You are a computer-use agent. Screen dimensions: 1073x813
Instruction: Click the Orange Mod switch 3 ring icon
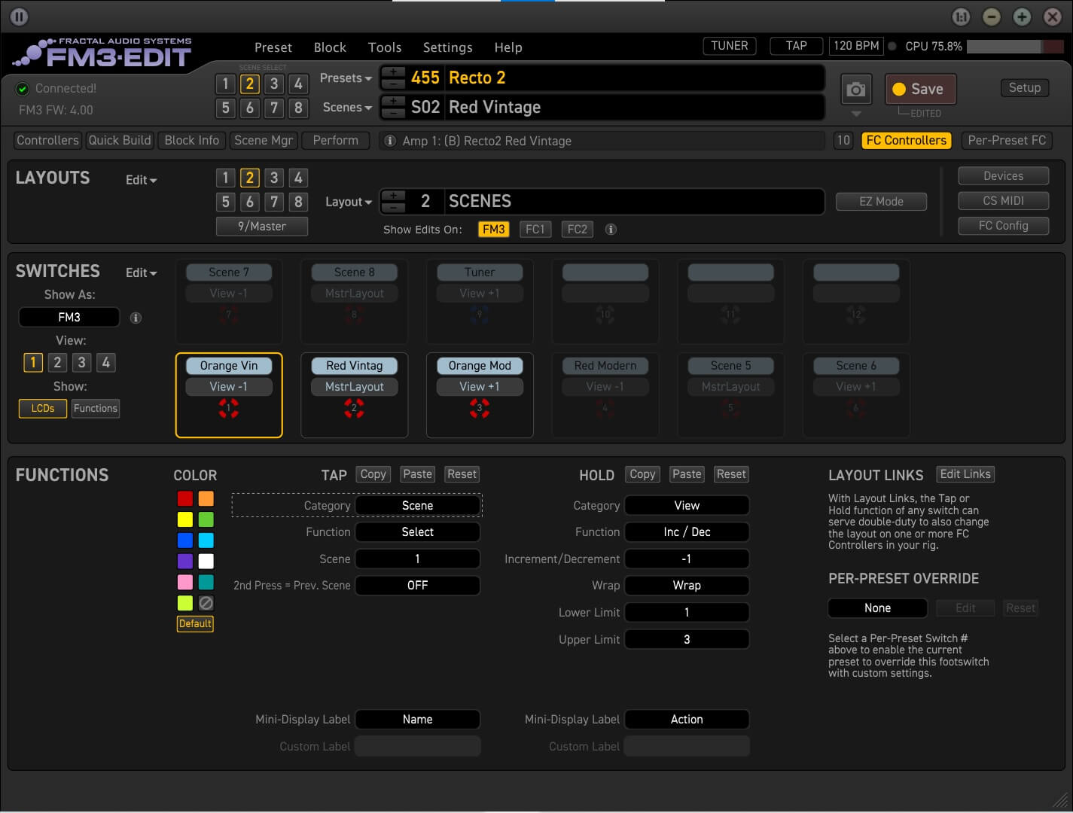coord(480,408)
